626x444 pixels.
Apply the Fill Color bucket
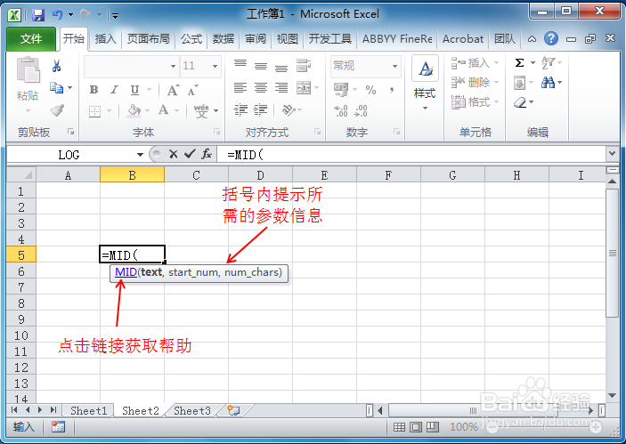(134, 110)
